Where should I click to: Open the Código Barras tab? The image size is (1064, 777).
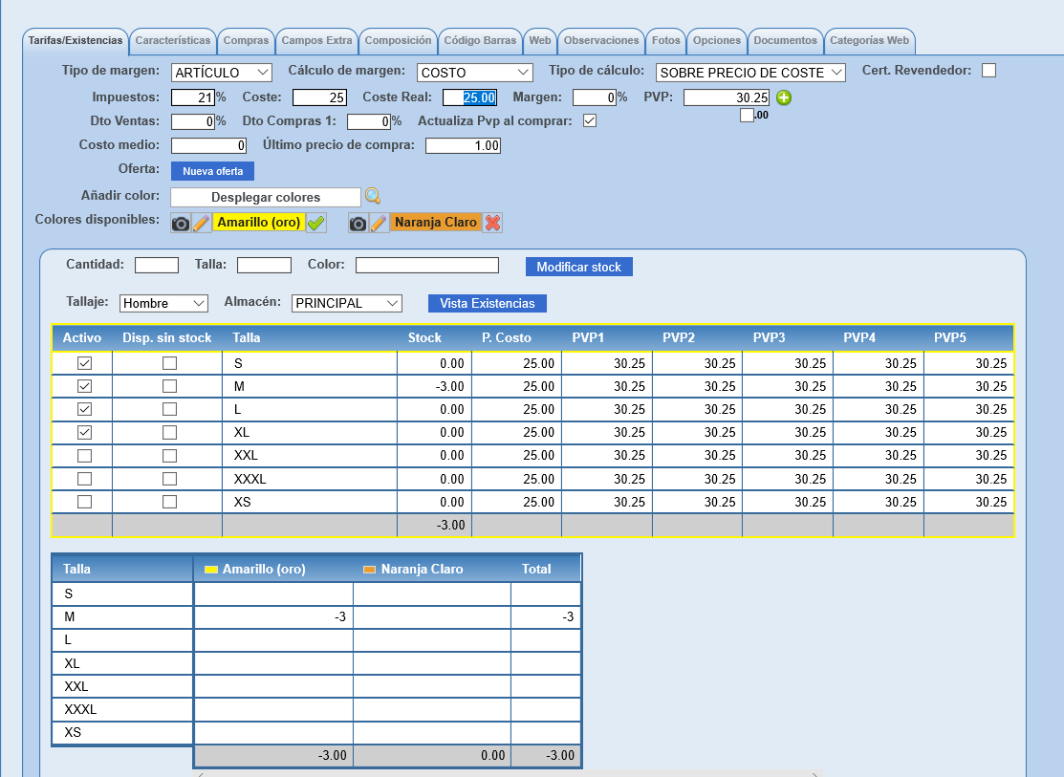click(481, 41)
